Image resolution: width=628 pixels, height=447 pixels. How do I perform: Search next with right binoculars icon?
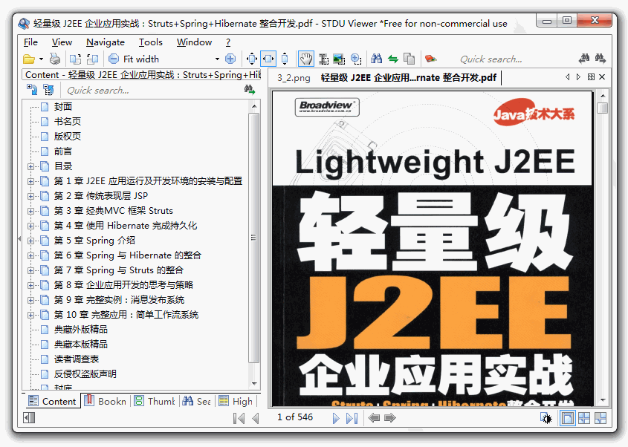(x=600, y=59)
